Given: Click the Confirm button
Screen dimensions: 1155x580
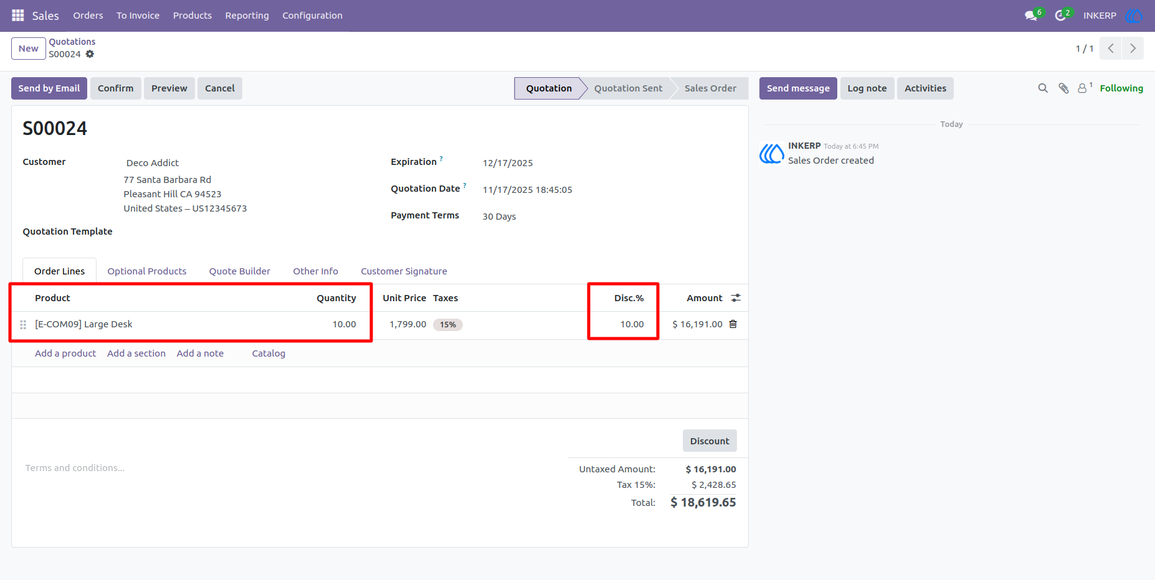Looking at the screenshot, I should (x=116, y=88).
